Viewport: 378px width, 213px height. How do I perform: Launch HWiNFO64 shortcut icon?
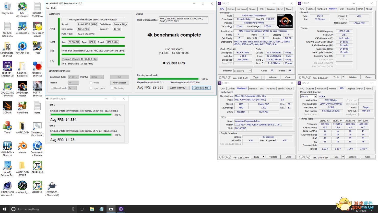[7, 149]
